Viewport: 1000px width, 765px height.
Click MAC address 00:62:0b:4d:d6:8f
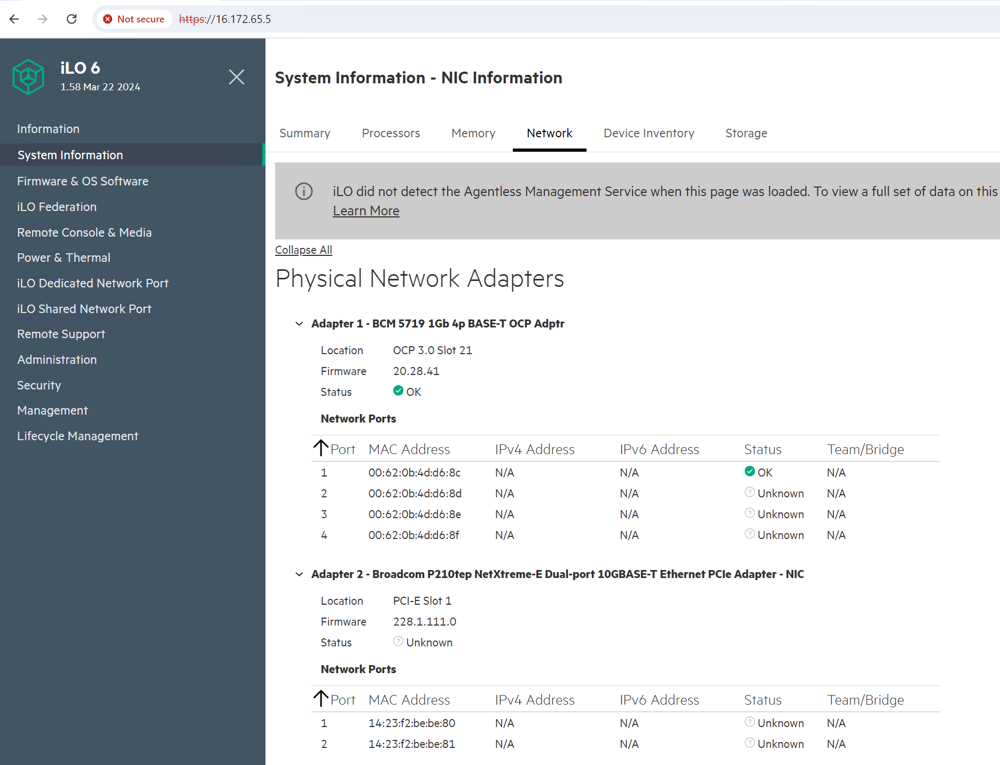(x=413, y=535)
